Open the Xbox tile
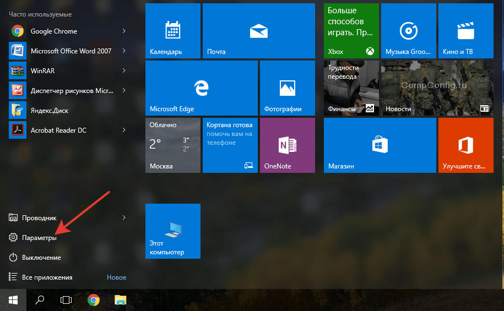Image resolution: width=504 pixels, height=311 pixels. point(351,31)
